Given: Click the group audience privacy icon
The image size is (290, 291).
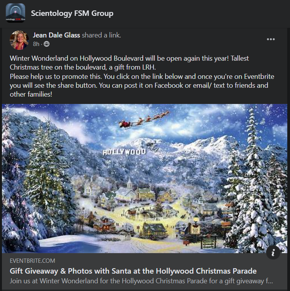Looking at the screenshot, I should 46,44.
